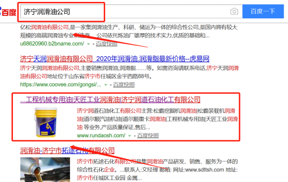Expand dropdown arrow next to u68620960.b2bname.com
The width and height of the screenshot is (288, 182).
coord(88,44)
